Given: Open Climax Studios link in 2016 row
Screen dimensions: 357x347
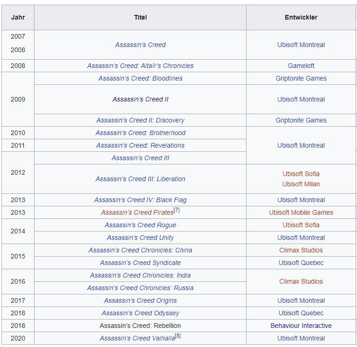Looking at the screenshot, I should coord(301,281).
